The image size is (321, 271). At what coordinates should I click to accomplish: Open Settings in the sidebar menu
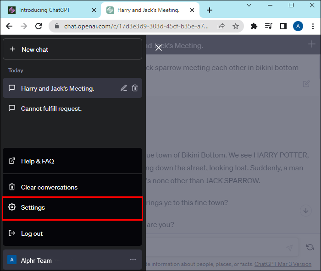pos(72,208)
